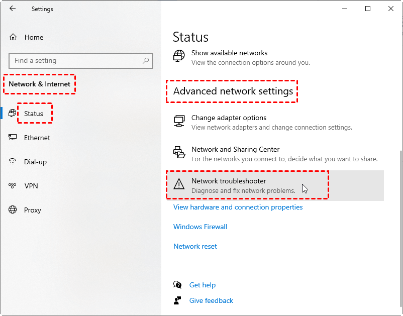Screen dimensions: 403x316
Task: Click the Dial-up icon
Action: click(x=13, y=162)
